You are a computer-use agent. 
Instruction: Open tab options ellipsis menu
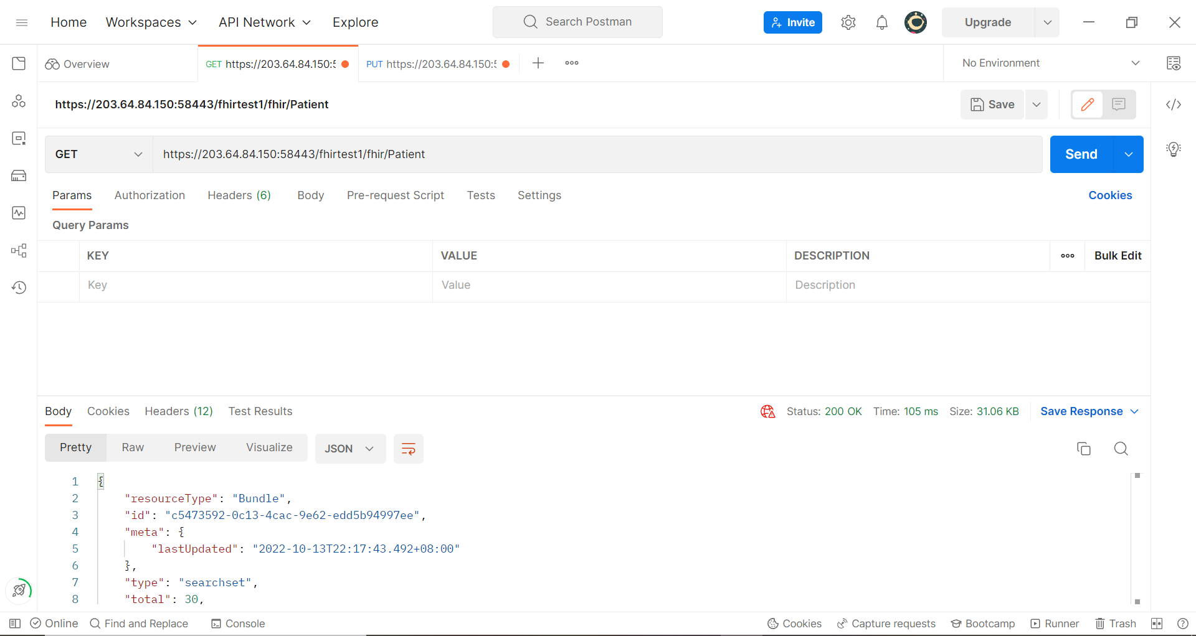(x=572, y=63)
